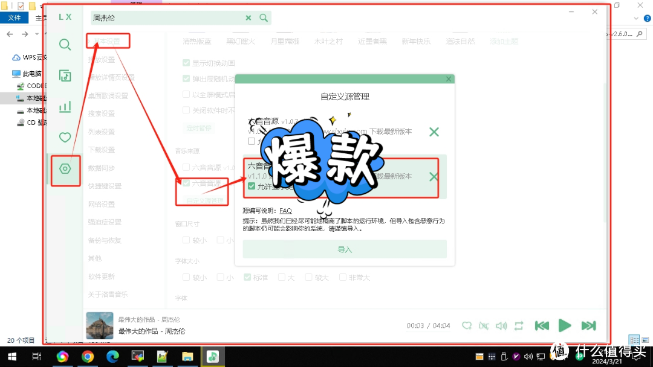Delete the 六音音源 v1.0.7 source
Image resolution: width=653 pixels, height=367 pixels.
434,132
